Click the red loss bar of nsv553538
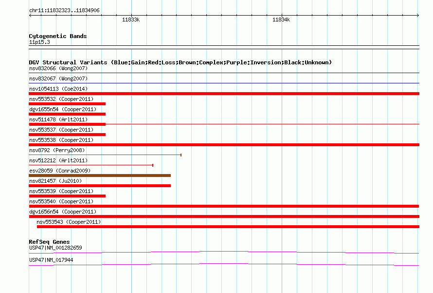The height and width of the screenshot is (293, 433). pos(224,145)
